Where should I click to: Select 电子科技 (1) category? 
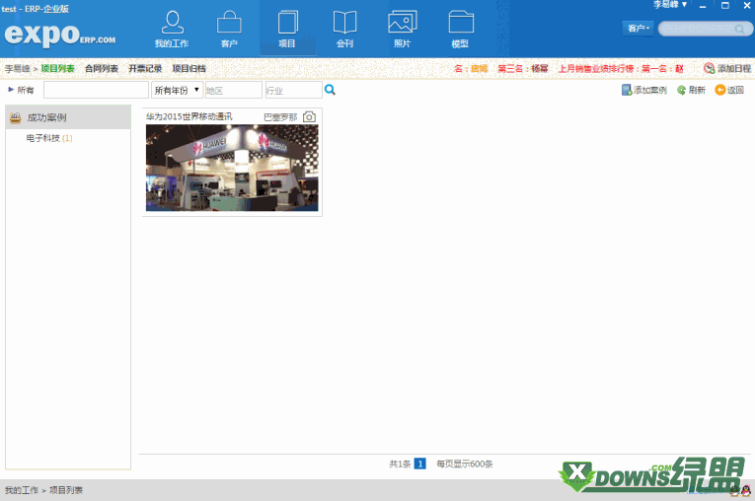(x=49, y=138)
